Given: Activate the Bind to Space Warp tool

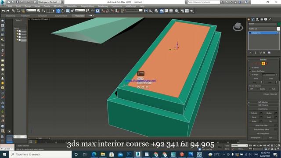Looking at the screenshot, I should [23, 11].
